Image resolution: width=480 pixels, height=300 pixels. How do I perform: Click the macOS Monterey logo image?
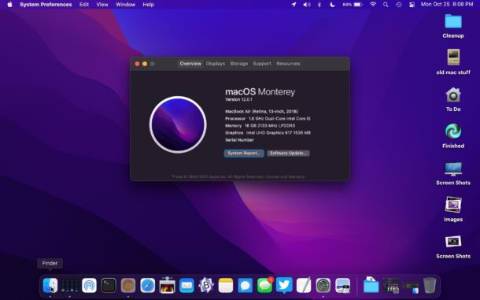178,124
